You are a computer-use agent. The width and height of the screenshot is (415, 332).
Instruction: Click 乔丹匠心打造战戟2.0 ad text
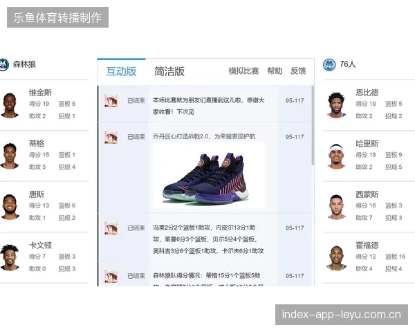204,137
